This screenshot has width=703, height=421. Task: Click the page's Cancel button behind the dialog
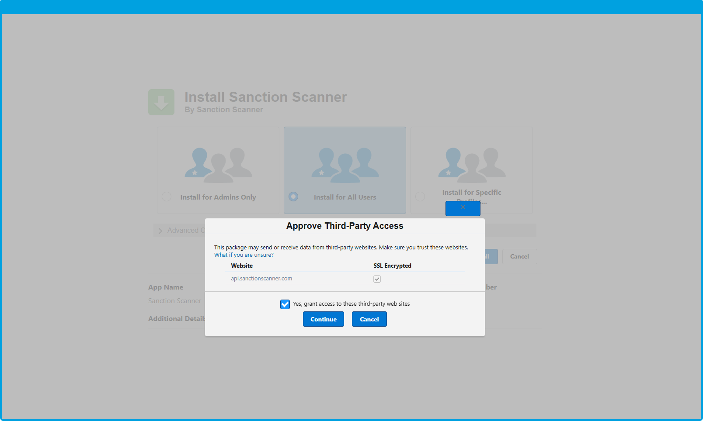tap(519, 256)
